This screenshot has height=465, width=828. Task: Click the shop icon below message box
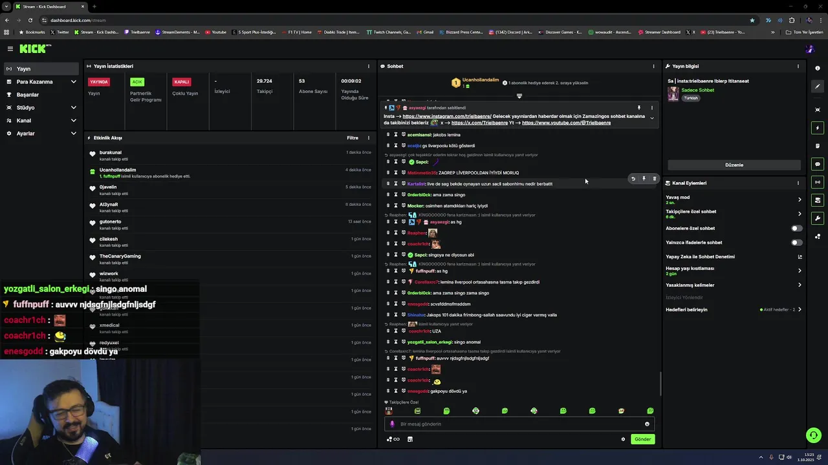409,439
